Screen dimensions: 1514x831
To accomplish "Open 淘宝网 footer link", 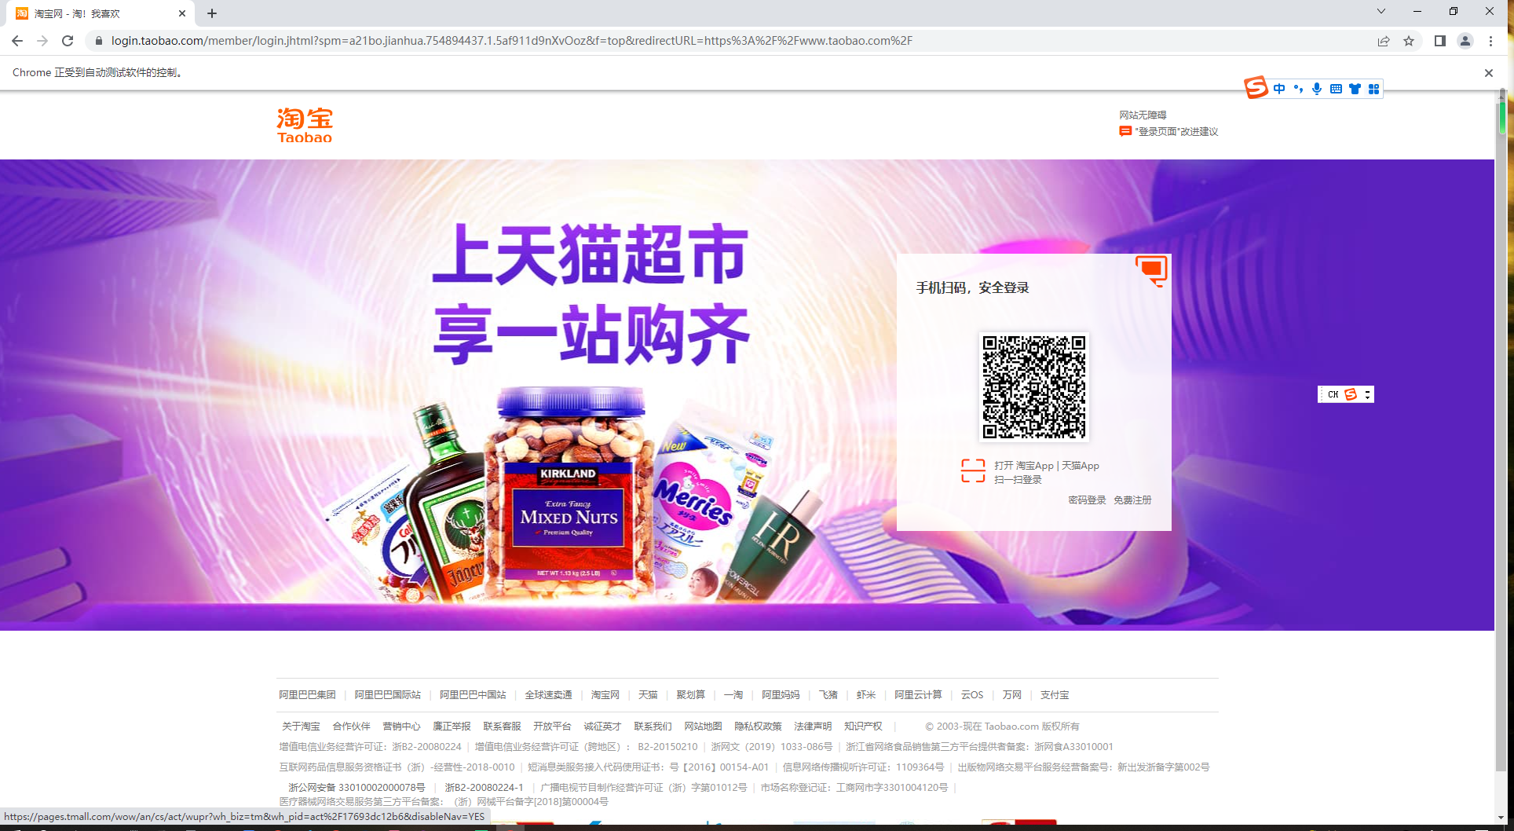I will click(x=605, y=695).
